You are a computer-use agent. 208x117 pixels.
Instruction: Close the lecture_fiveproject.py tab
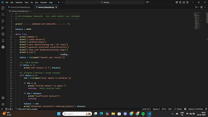pyautogui.click(x=56, y=7)
